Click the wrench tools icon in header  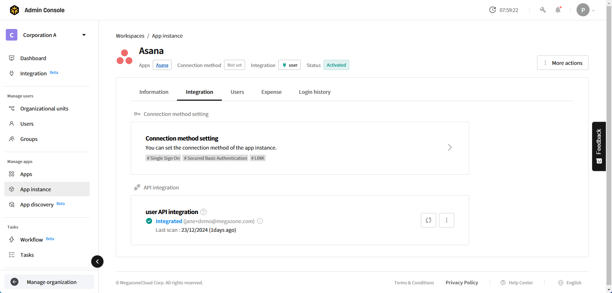[x=543, y=10]
